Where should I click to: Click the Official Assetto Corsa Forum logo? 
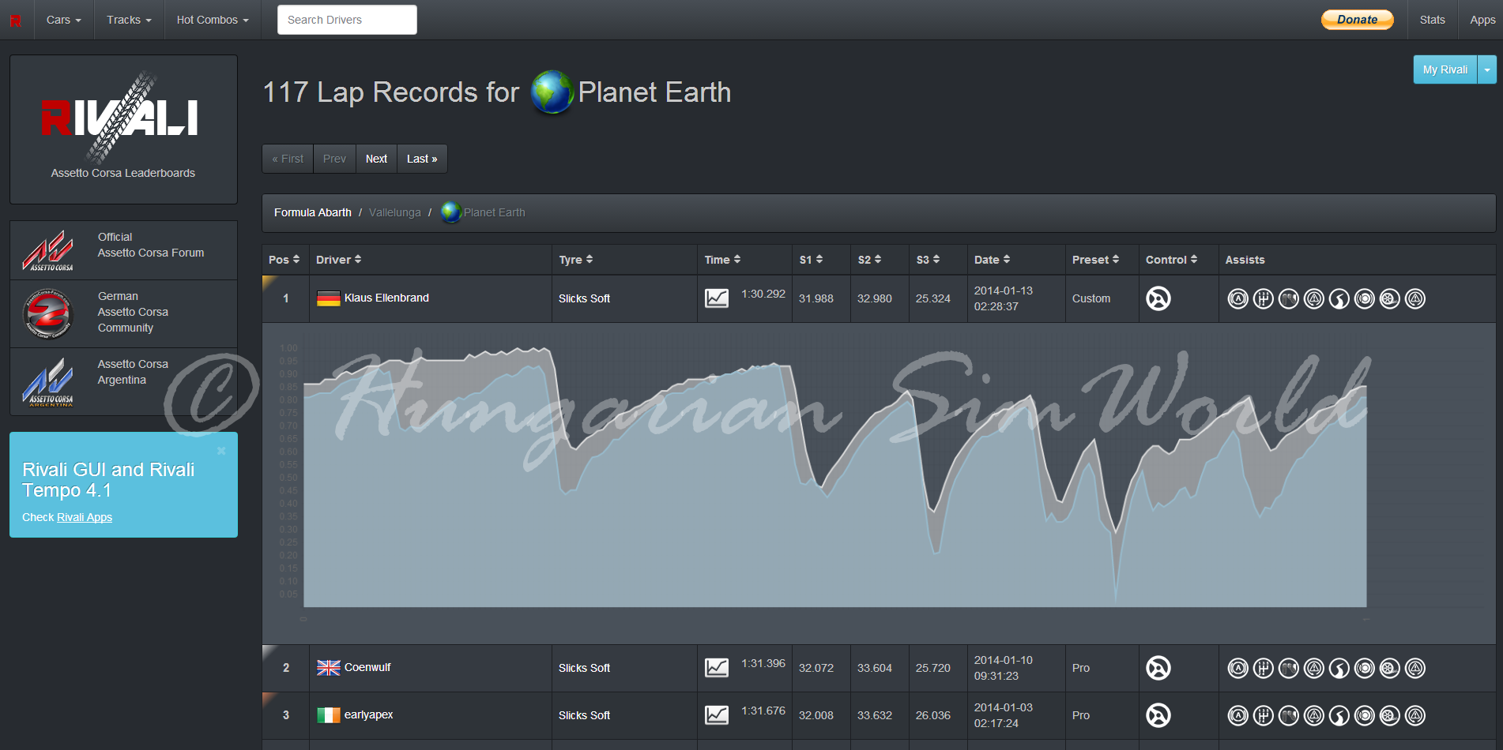click(48, 250)
